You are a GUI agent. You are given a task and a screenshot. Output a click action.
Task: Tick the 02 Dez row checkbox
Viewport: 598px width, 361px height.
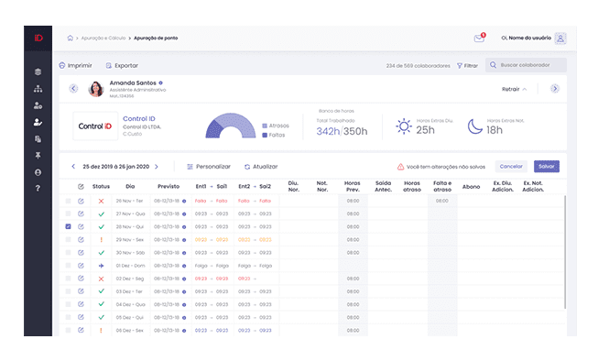[x=68, y=279]
